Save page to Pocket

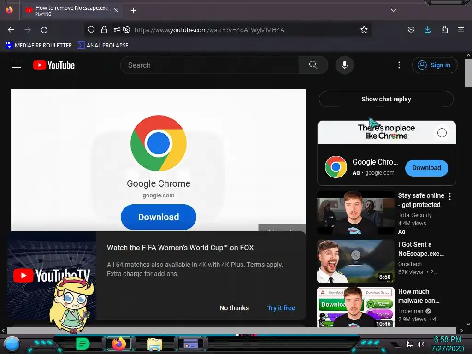coord(411,29)
